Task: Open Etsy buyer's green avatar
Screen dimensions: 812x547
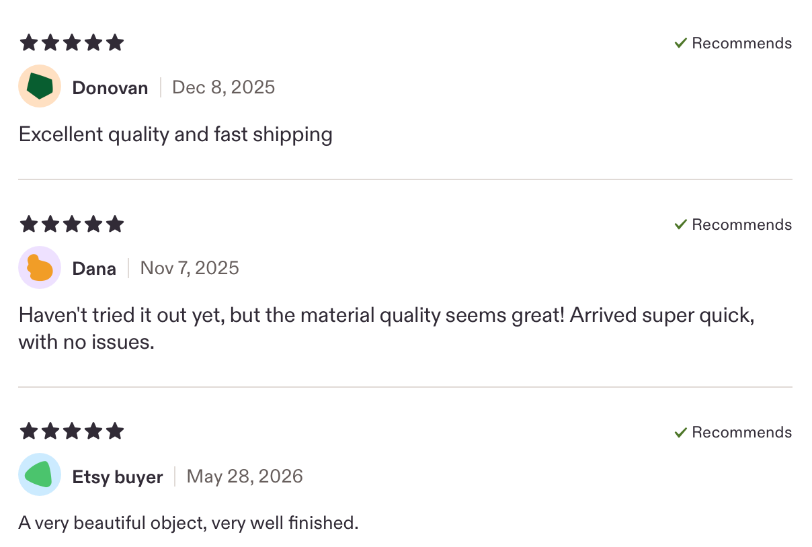Action: (x=40, y=474)
